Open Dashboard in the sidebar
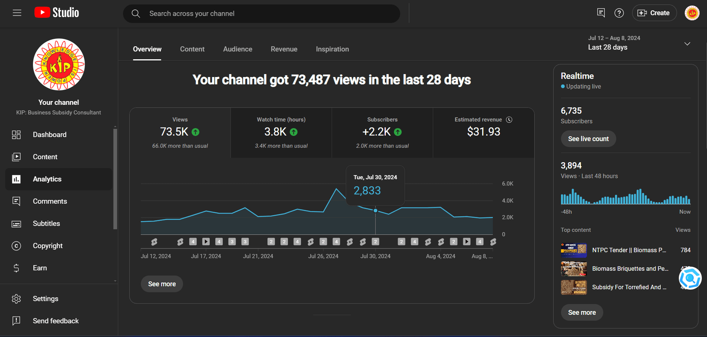The image size is (707, 337). (x=59, y=135)
